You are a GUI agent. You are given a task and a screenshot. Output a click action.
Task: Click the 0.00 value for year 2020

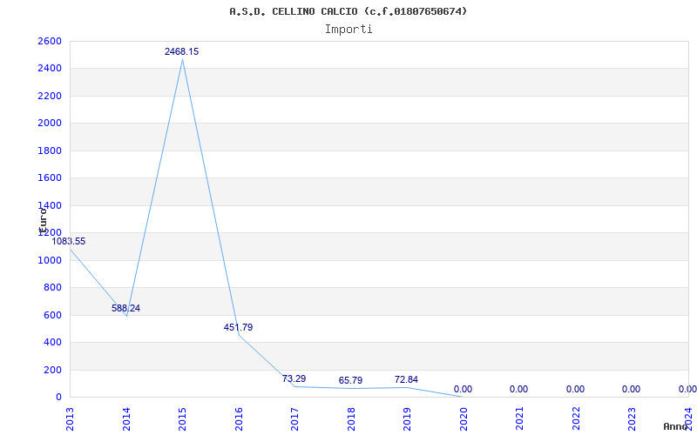[x=463, y=389]
